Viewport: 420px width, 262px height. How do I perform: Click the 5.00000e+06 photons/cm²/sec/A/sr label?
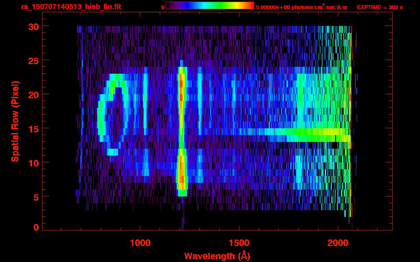tap(302, 7)
